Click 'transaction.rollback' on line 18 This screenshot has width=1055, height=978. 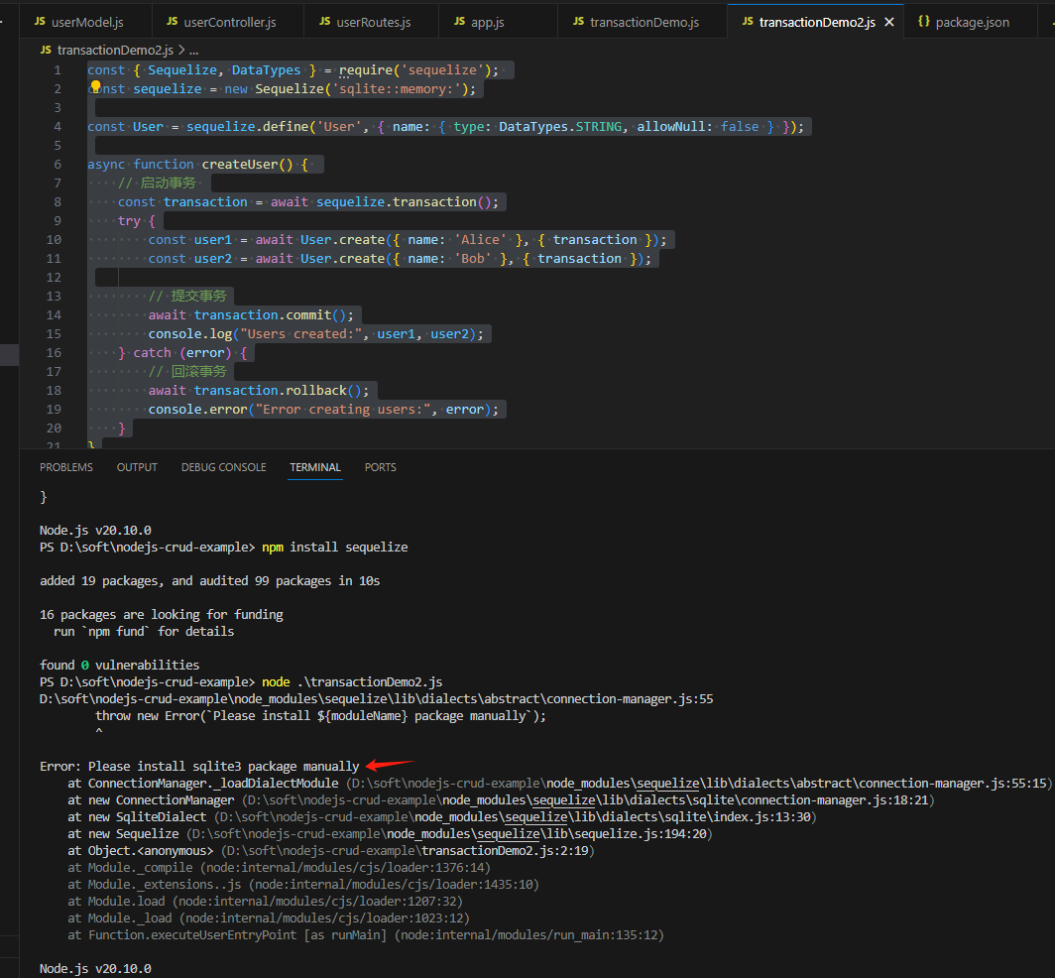271,391
